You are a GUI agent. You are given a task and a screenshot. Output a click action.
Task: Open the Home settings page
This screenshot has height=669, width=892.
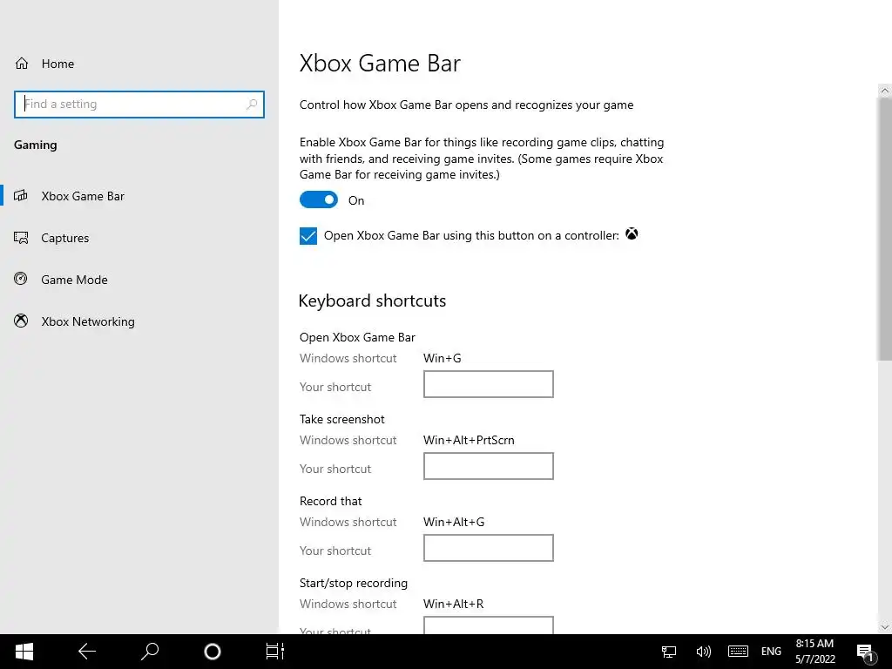pos(44,64)
